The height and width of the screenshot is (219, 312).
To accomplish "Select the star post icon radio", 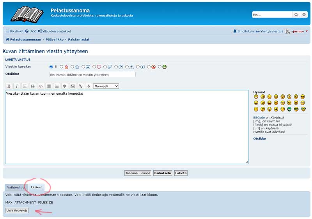I will (73, 67).
